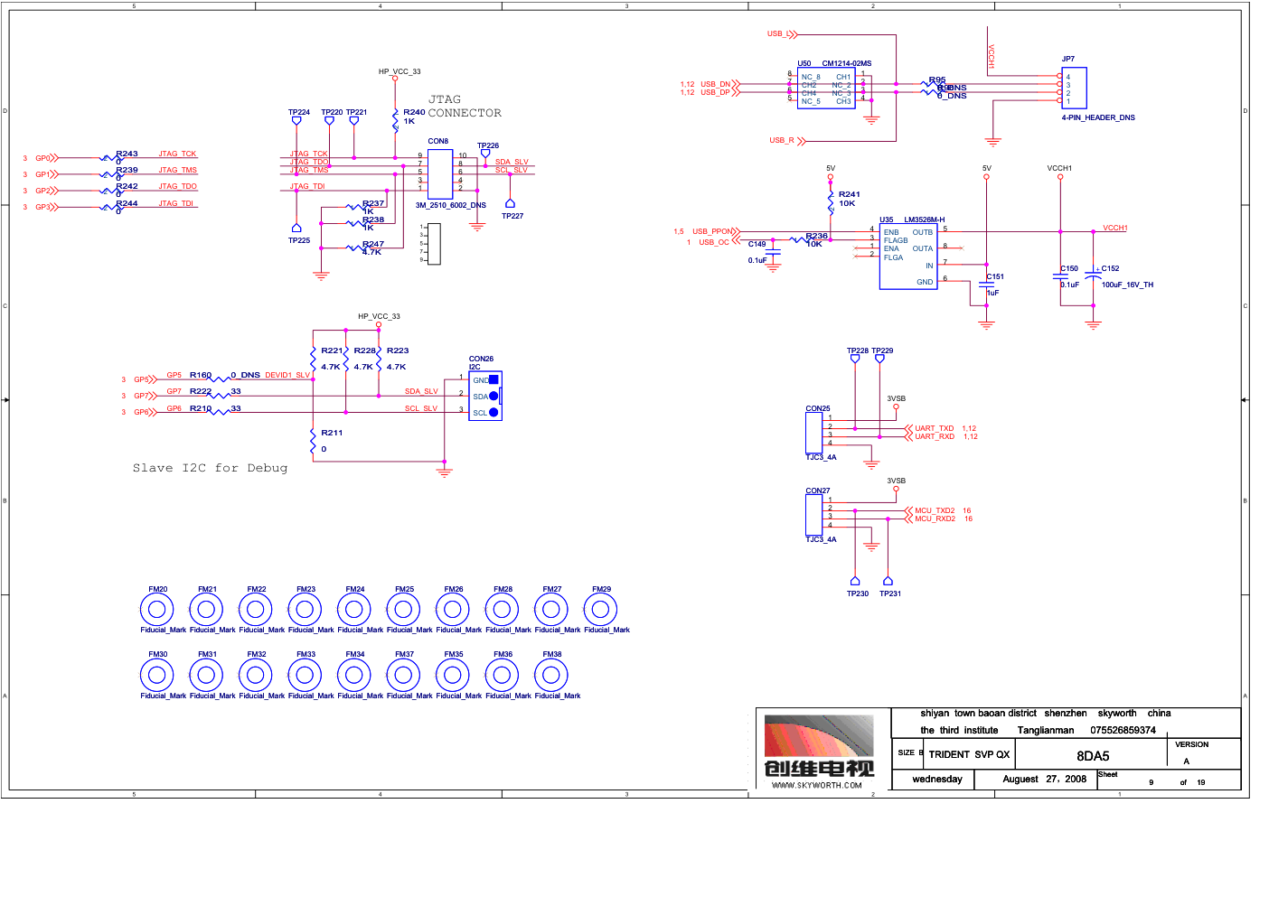The height and width of the screenshot is (897, 1269).
Task: Click the R211 resistor symbol
Action: (313, 440)
